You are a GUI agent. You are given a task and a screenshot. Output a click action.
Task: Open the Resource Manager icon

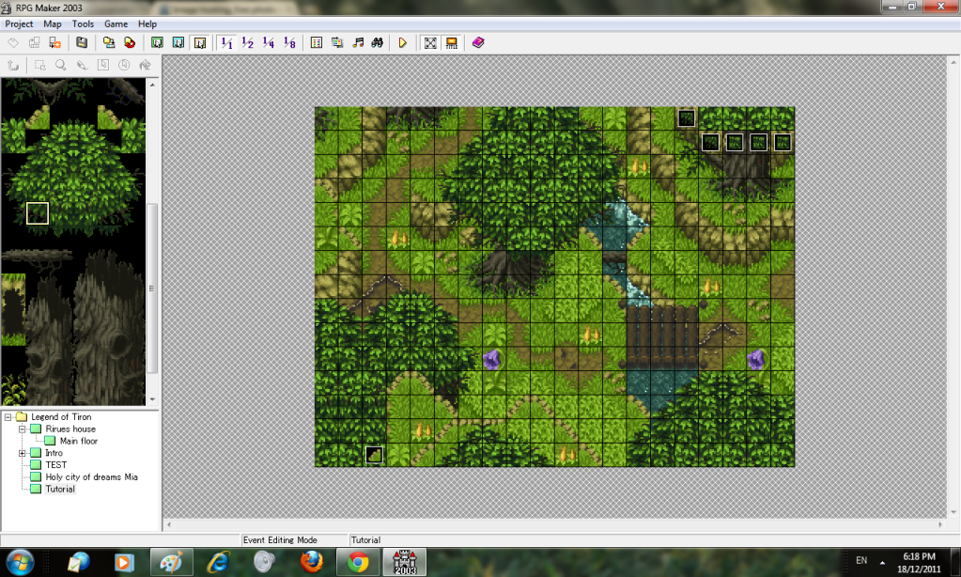(337, 42)
